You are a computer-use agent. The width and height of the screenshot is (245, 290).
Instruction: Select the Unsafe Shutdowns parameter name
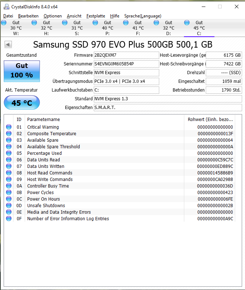[46, 205]
